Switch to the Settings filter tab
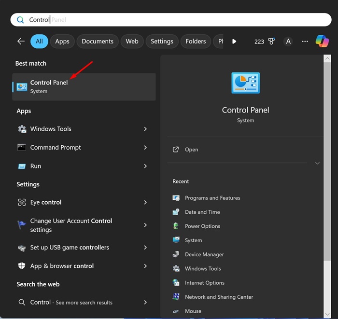The width and height of the screenshot is (338, 319). coord(162,41)
